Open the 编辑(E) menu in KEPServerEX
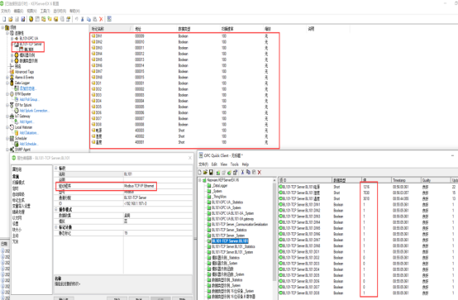This screenshot has height=300, width=458. pos(18,11)
